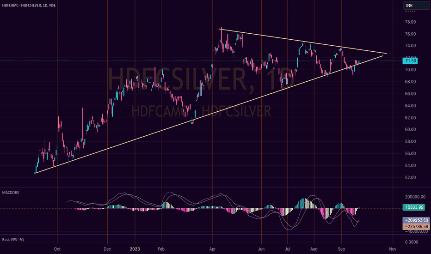Click the 74.00 price axis label
Image resolution: width=431 pixels, height=254 pixels.
click(x=410, y=46)
